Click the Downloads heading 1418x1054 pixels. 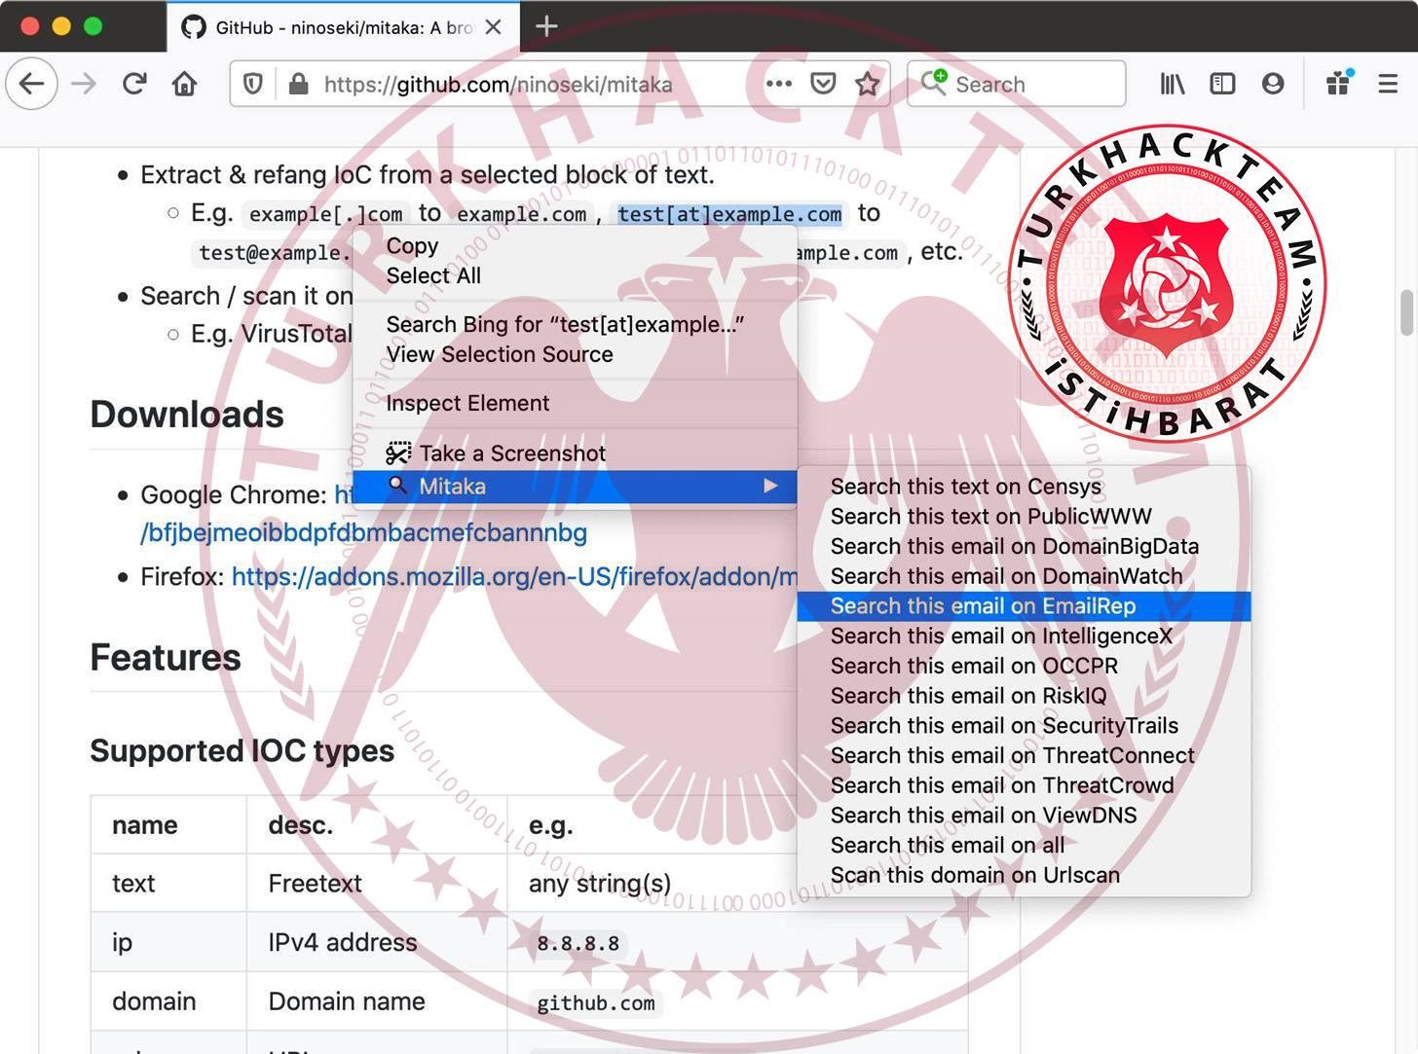[187, 415]
